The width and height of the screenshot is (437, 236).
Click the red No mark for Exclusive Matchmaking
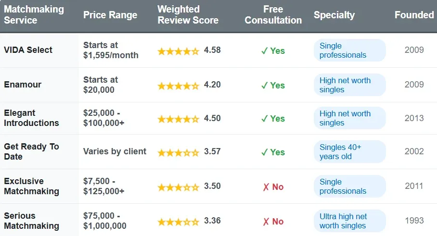tap(273, 187)
